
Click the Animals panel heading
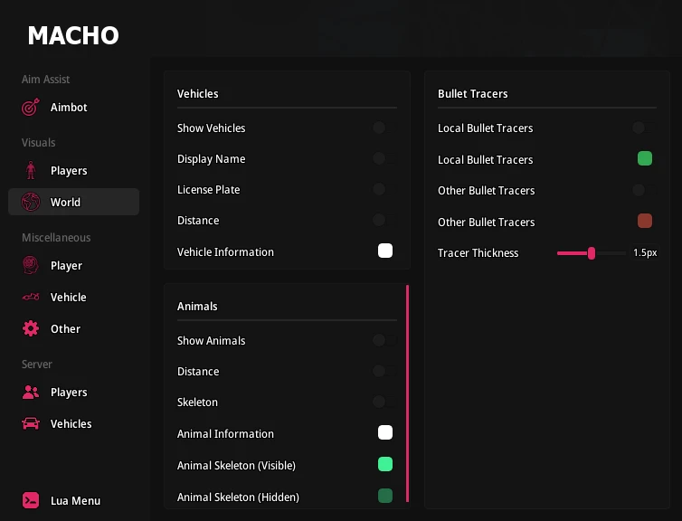197,306
